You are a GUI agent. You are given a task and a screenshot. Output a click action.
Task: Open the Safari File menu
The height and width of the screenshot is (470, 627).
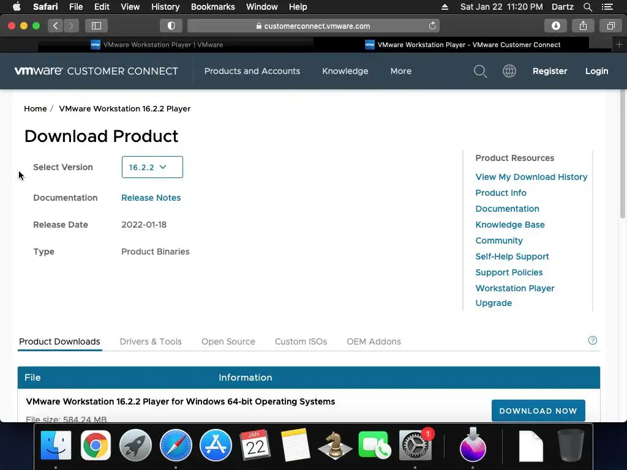click(75, 7)
